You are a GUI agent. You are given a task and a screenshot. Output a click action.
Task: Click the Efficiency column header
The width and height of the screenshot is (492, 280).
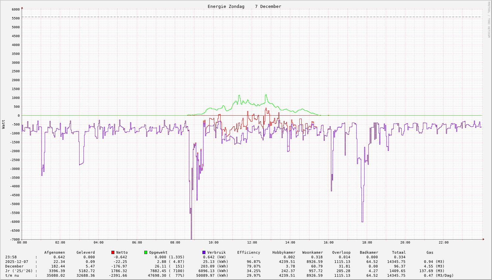248,252
